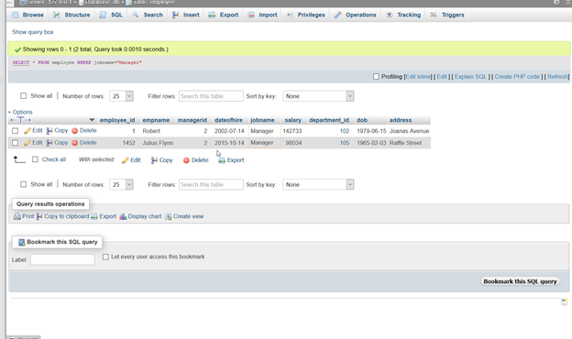This screenshot has height=339, width=572.
Task: Click the Tracking eye icon
Action: [390, 15]
